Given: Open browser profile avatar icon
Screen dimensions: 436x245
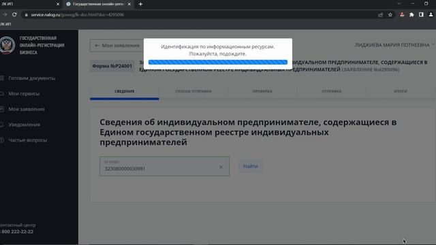Looking at the screenshot, I should [x=431, y=14].
